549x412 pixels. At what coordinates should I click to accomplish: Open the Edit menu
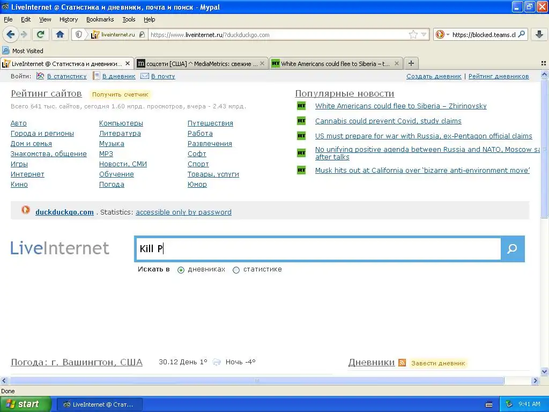click(x=26, y=19)
